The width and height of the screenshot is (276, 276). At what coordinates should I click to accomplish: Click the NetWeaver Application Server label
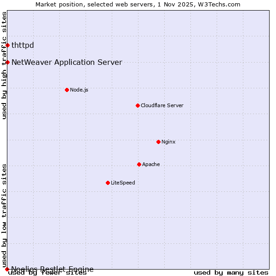(67, 62)
